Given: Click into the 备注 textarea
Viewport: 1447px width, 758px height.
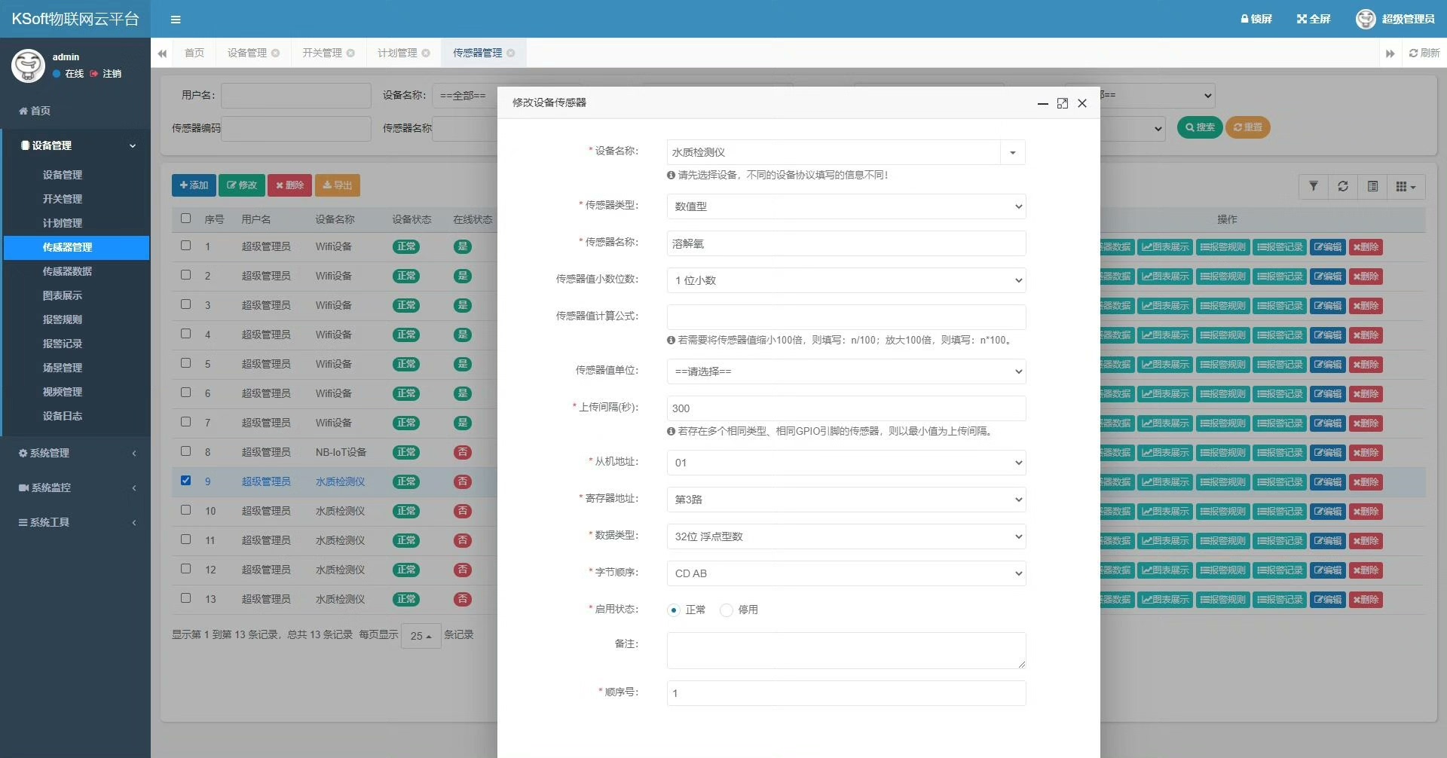Looking at the screenshot, I should click(x=846, y=650).
